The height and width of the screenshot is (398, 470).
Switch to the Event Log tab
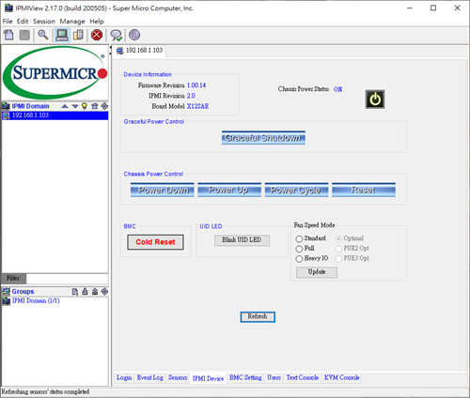150,377
